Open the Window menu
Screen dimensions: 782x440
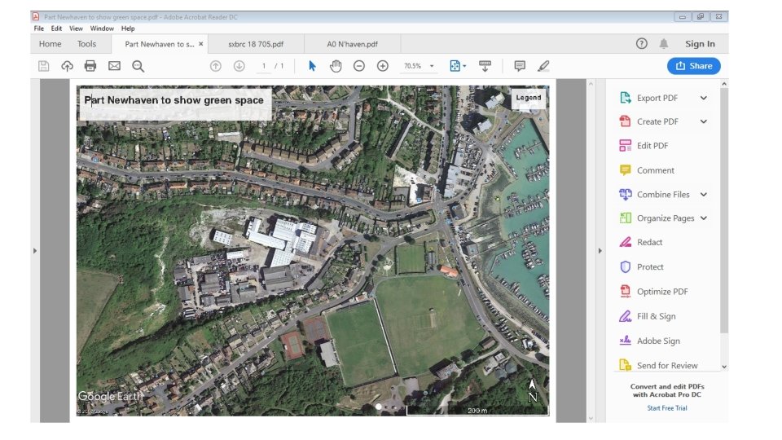click(102, 29)
